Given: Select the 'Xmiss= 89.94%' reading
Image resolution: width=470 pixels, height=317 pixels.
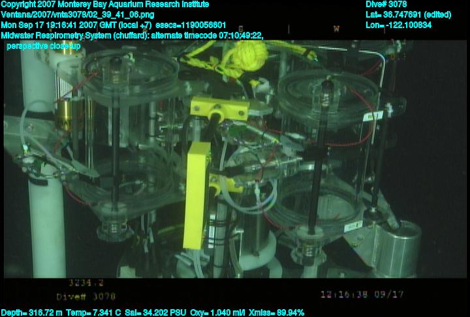Looking at the screenshot, I should tap(276, 313).
